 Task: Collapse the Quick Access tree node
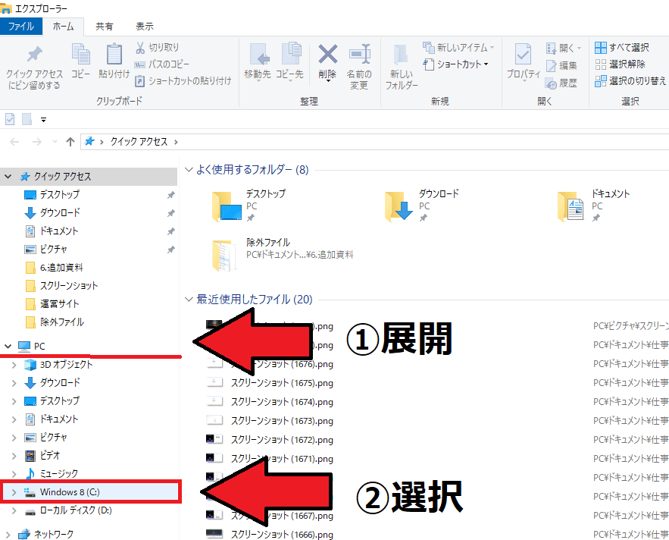point(8,177)
